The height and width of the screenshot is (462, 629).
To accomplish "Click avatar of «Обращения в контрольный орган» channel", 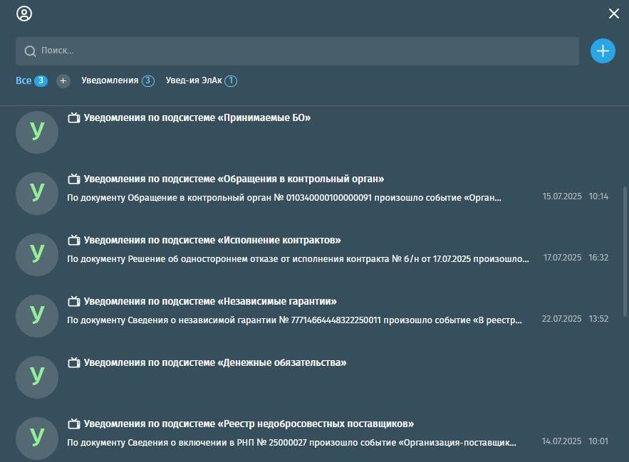I will point(36,193).
